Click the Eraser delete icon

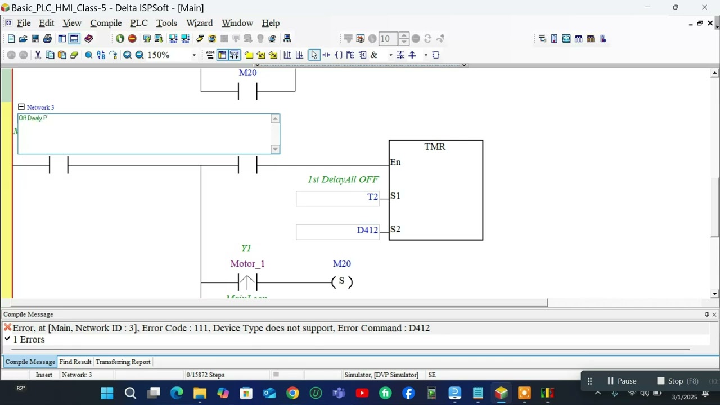(74, 55)
